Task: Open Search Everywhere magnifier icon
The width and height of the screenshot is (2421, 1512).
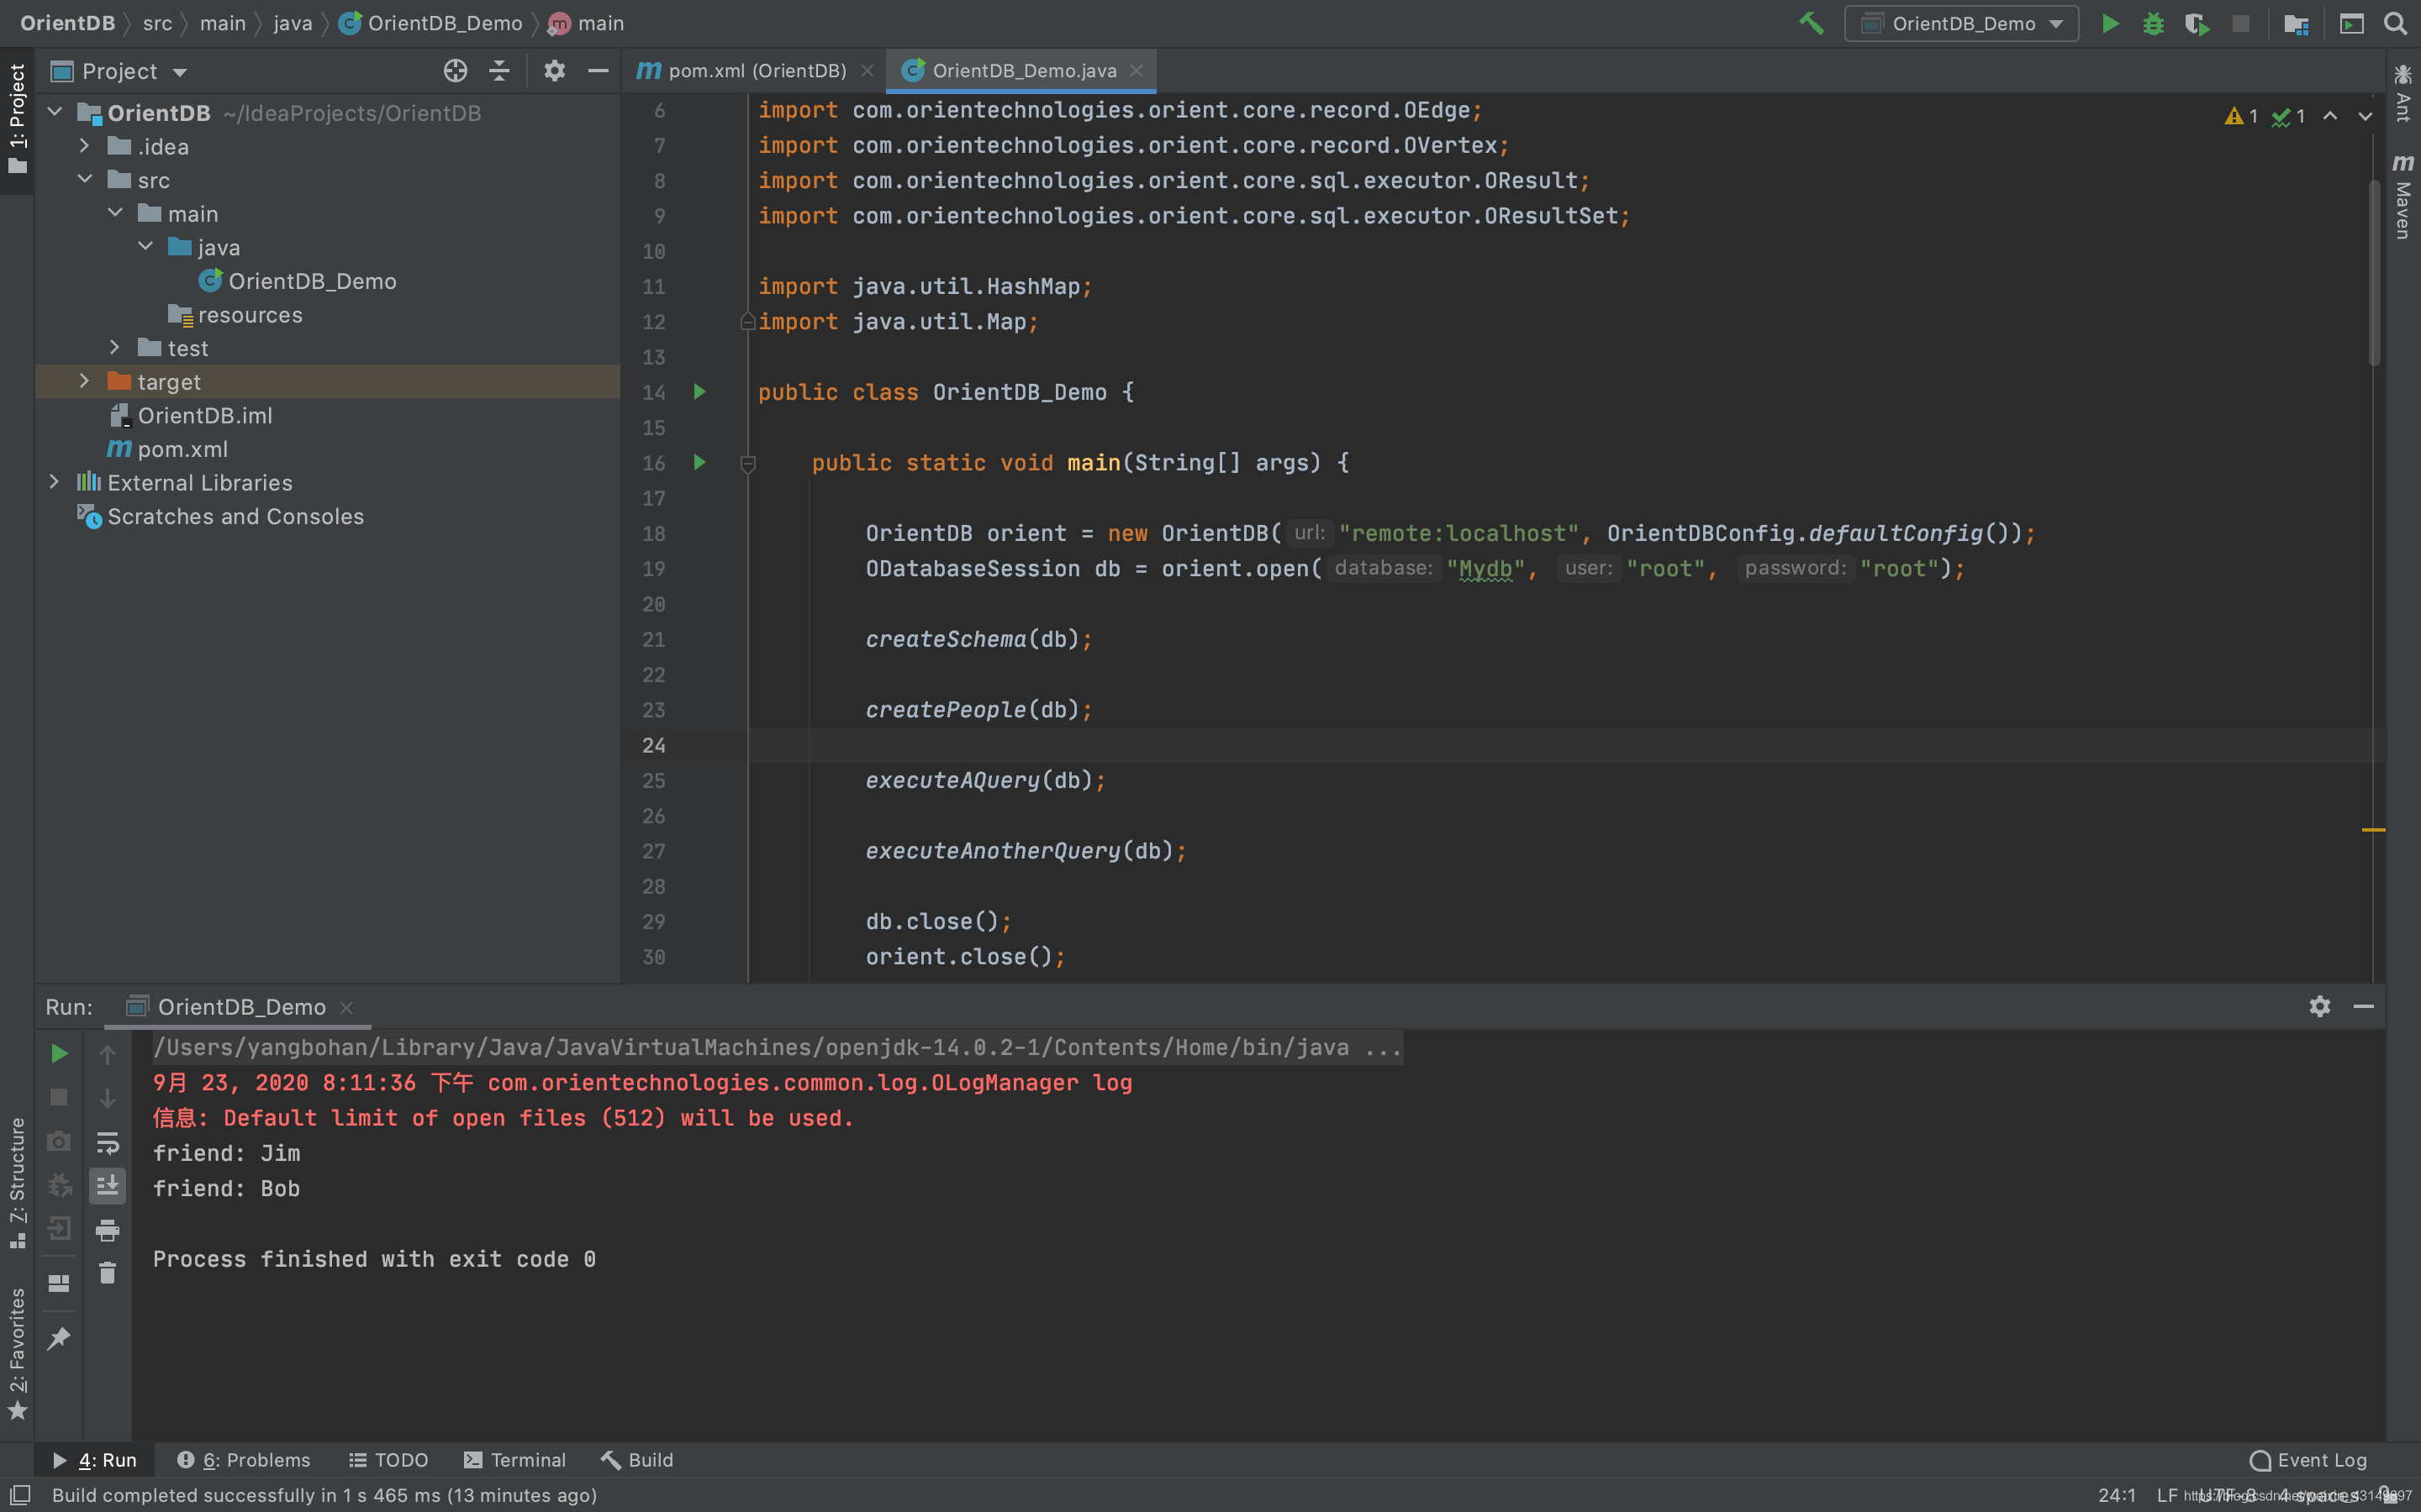Action: point(2395,23)
